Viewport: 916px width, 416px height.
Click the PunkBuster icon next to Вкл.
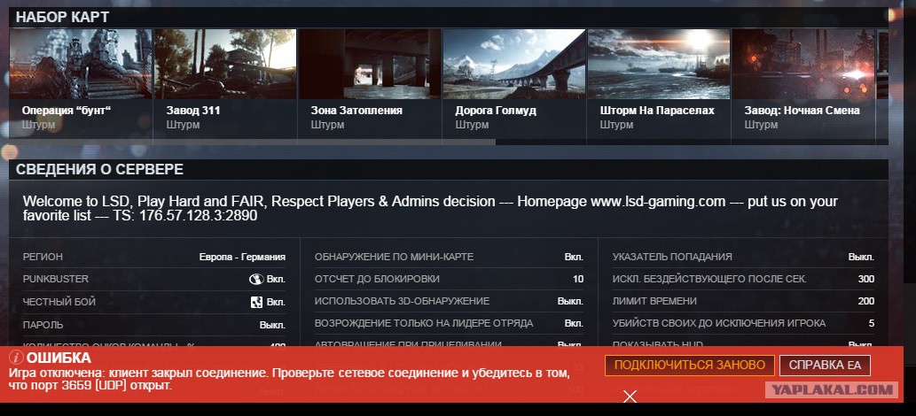click(256, 280)
